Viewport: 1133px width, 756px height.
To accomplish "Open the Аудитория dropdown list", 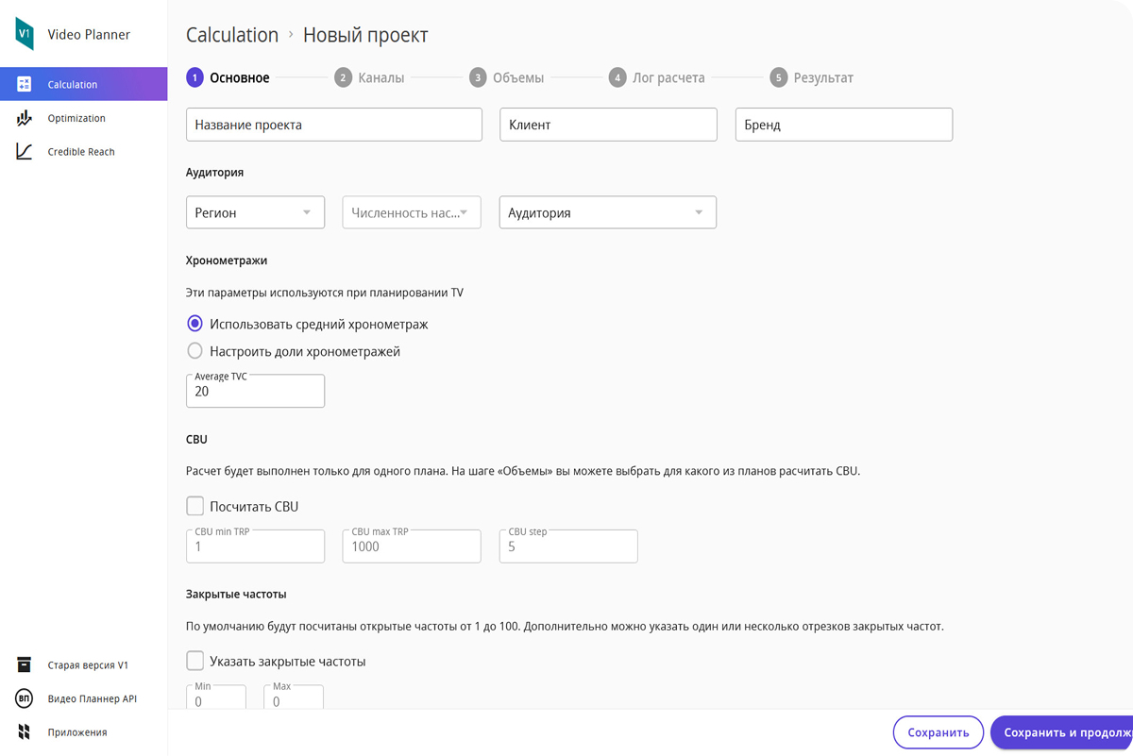I will pyautogui.click(x=607, y=212).
